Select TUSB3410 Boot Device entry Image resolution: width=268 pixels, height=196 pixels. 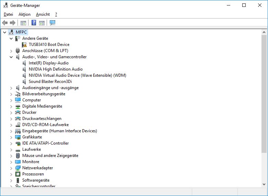point(49,45)
